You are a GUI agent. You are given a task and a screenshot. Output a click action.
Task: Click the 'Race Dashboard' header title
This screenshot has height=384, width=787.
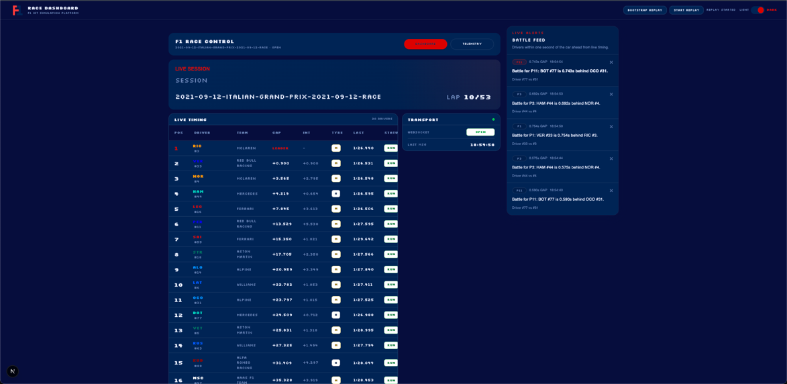tap(53, 8)
